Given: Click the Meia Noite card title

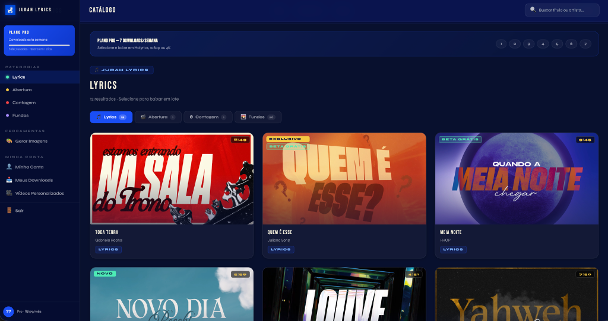Looking at the screenshot, I should pyautogui.click(x=451, y=232).
